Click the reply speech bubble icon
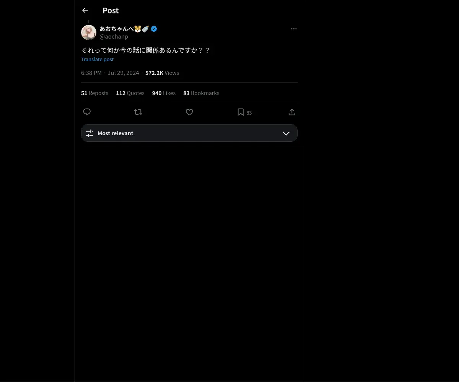Screen dimensions: 459x382 point(87,112)
